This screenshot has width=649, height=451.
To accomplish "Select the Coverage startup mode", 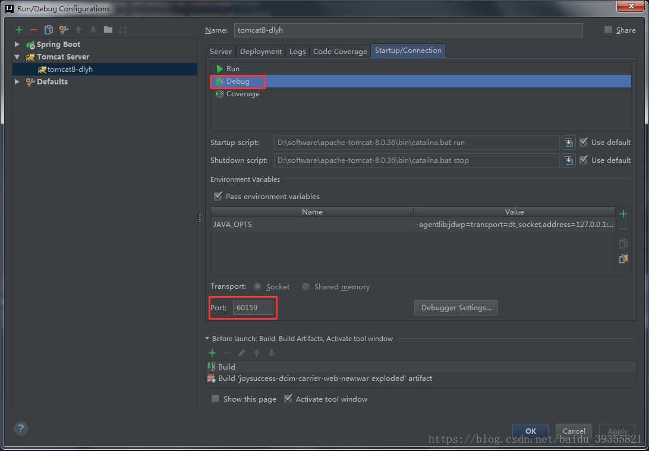I will coord(421,94).
